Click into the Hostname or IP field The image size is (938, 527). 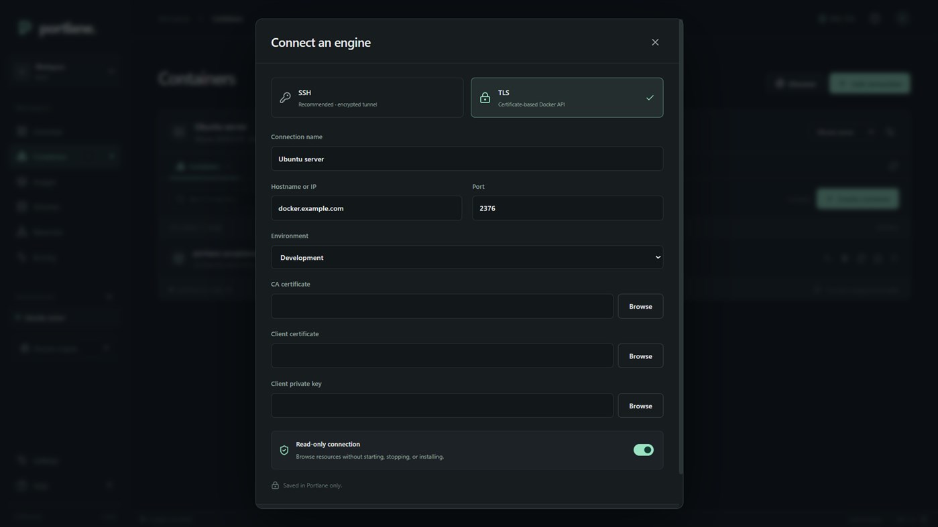(x=366, y=208)
